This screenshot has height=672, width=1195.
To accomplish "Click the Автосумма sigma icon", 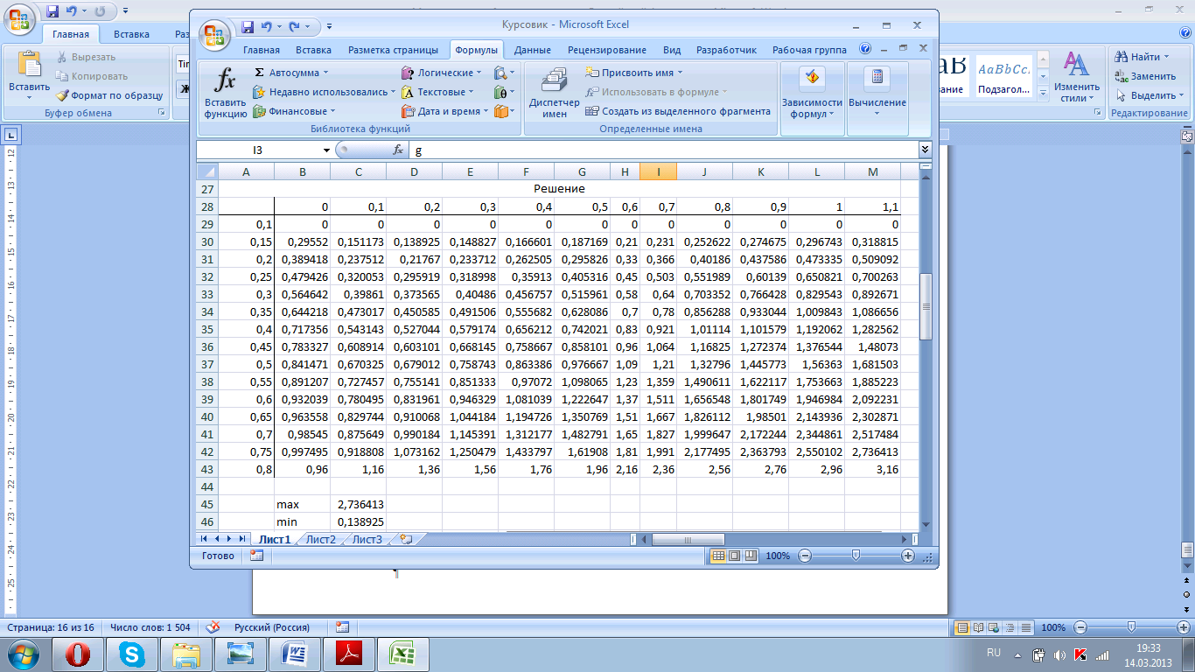I will click(260, 73).
